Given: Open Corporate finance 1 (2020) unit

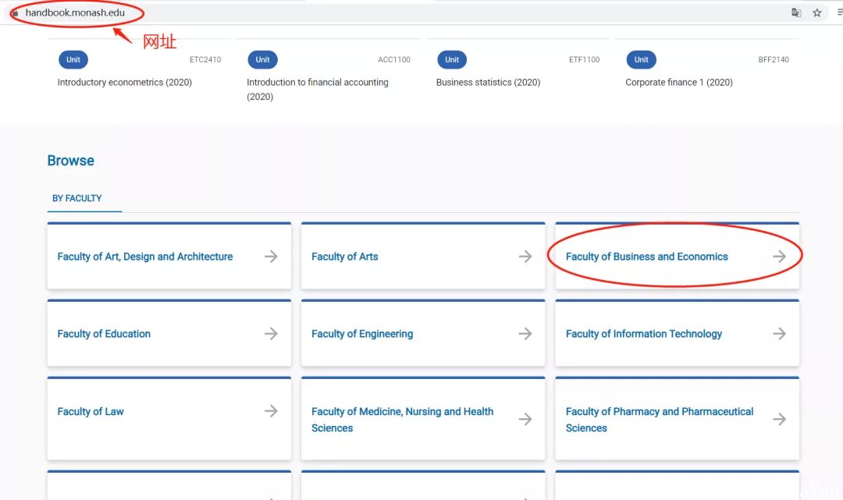Looking at the screenshot, I should click(679, 82).
